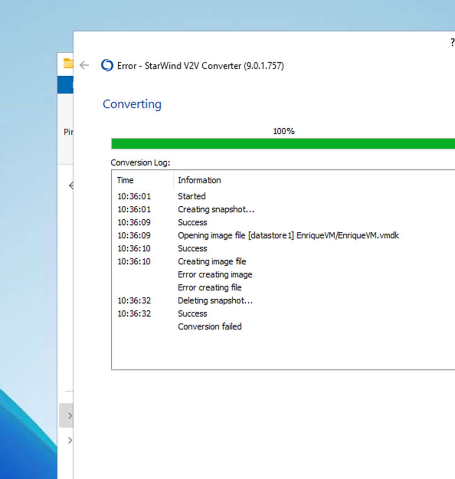The width and height of the screenshot is (455, 479).
Task: Click the window title 'Error - StarWind V2V Converter'
Action: (x=200, y=66)
